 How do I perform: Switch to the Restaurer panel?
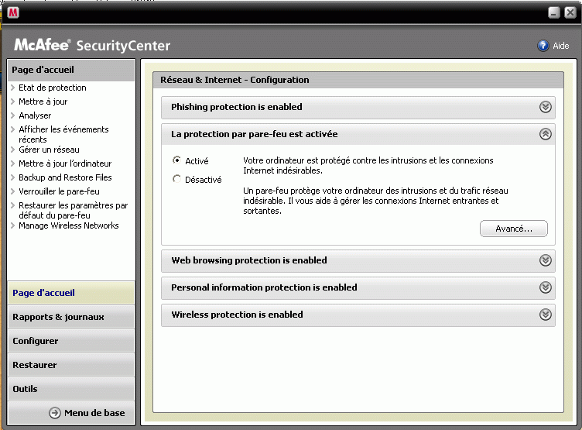coord(35,365)
